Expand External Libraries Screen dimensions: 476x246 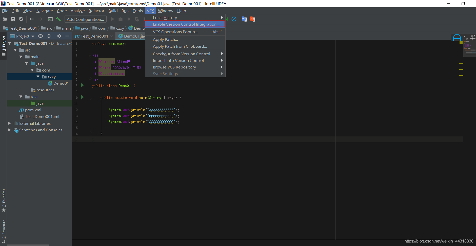coord(9,123)
